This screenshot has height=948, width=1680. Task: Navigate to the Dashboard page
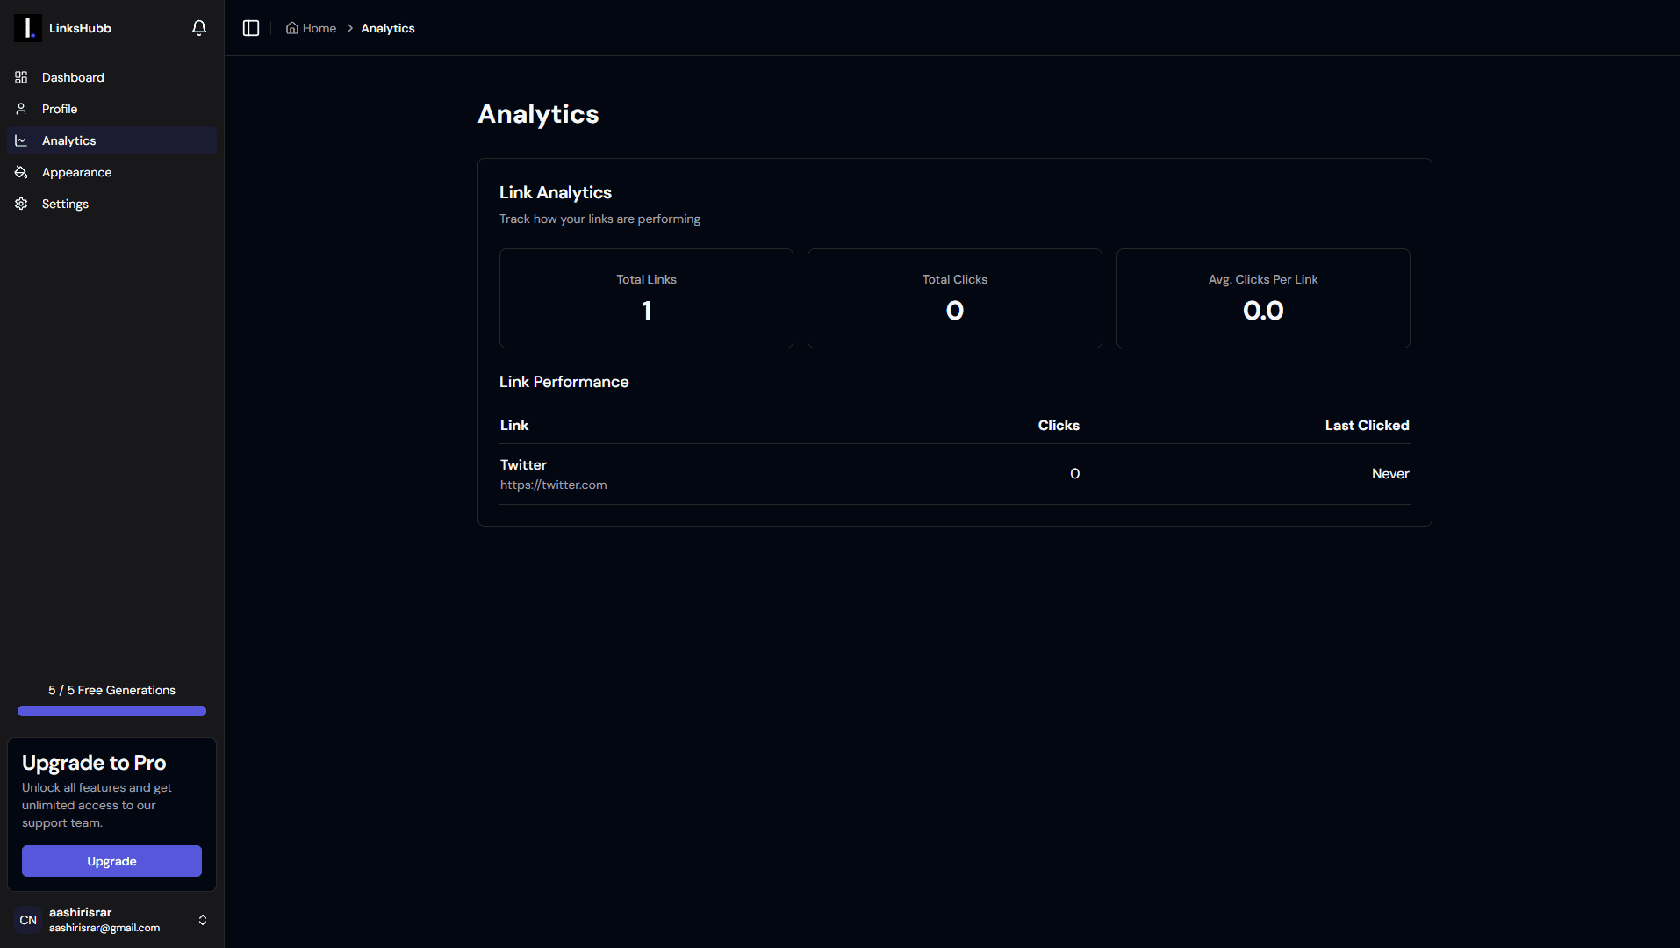72,77
